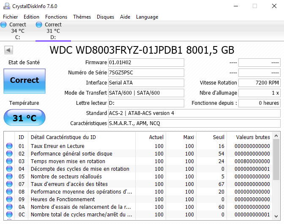This screenshot has height=224, width=284.
Task: Select row Nombre de secteurs réalloués
Action: 138,176
